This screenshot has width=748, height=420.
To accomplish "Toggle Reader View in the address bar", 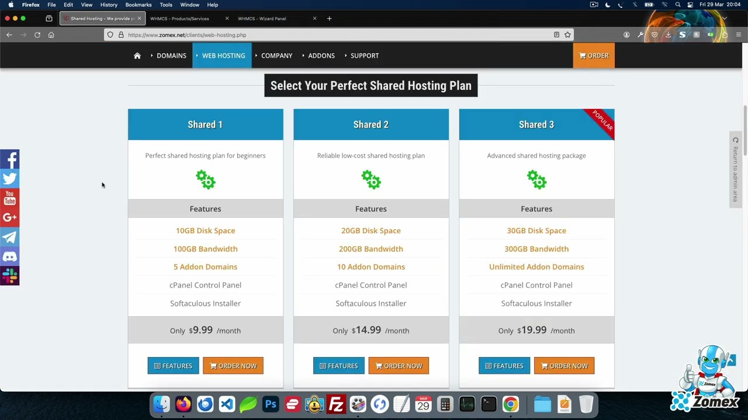I will coord(557,35).
